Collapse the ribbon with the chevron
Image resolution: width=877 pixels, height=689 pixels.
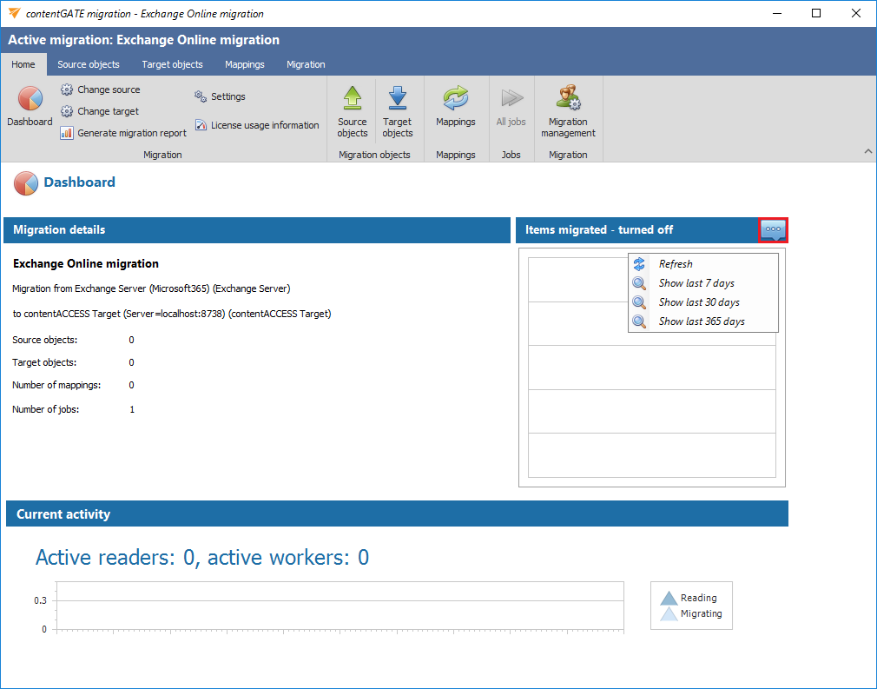[867, 152]
